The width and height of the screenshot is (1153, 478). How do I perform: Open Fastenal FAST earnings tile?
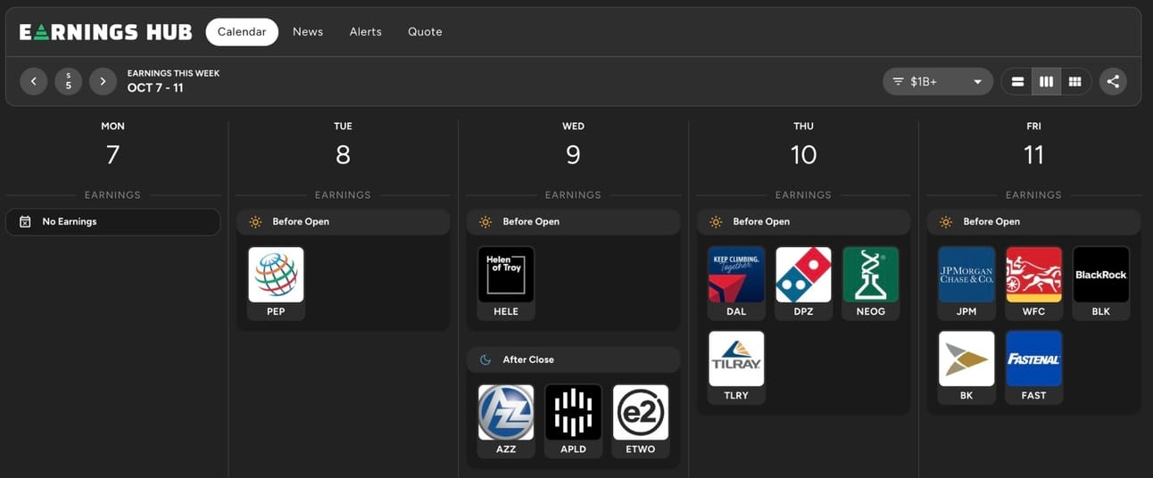(x=1033, y=367)
